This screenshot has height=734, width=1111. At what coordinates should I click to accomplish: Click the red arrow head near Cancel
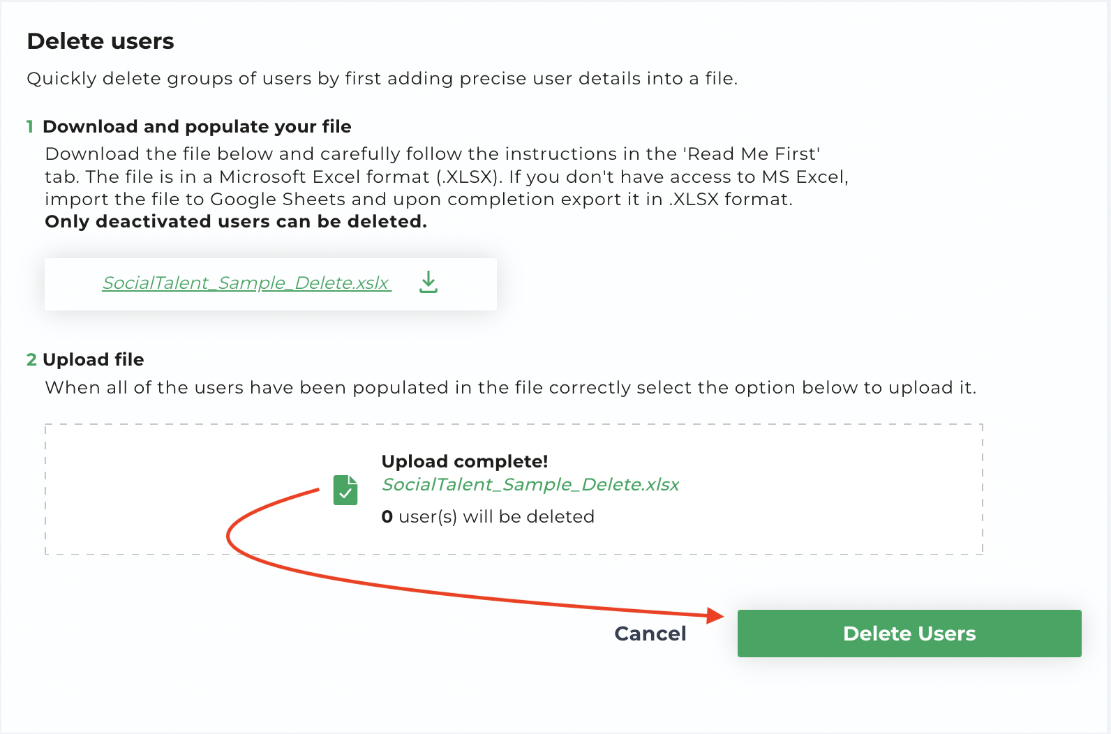tap(715, 615)
